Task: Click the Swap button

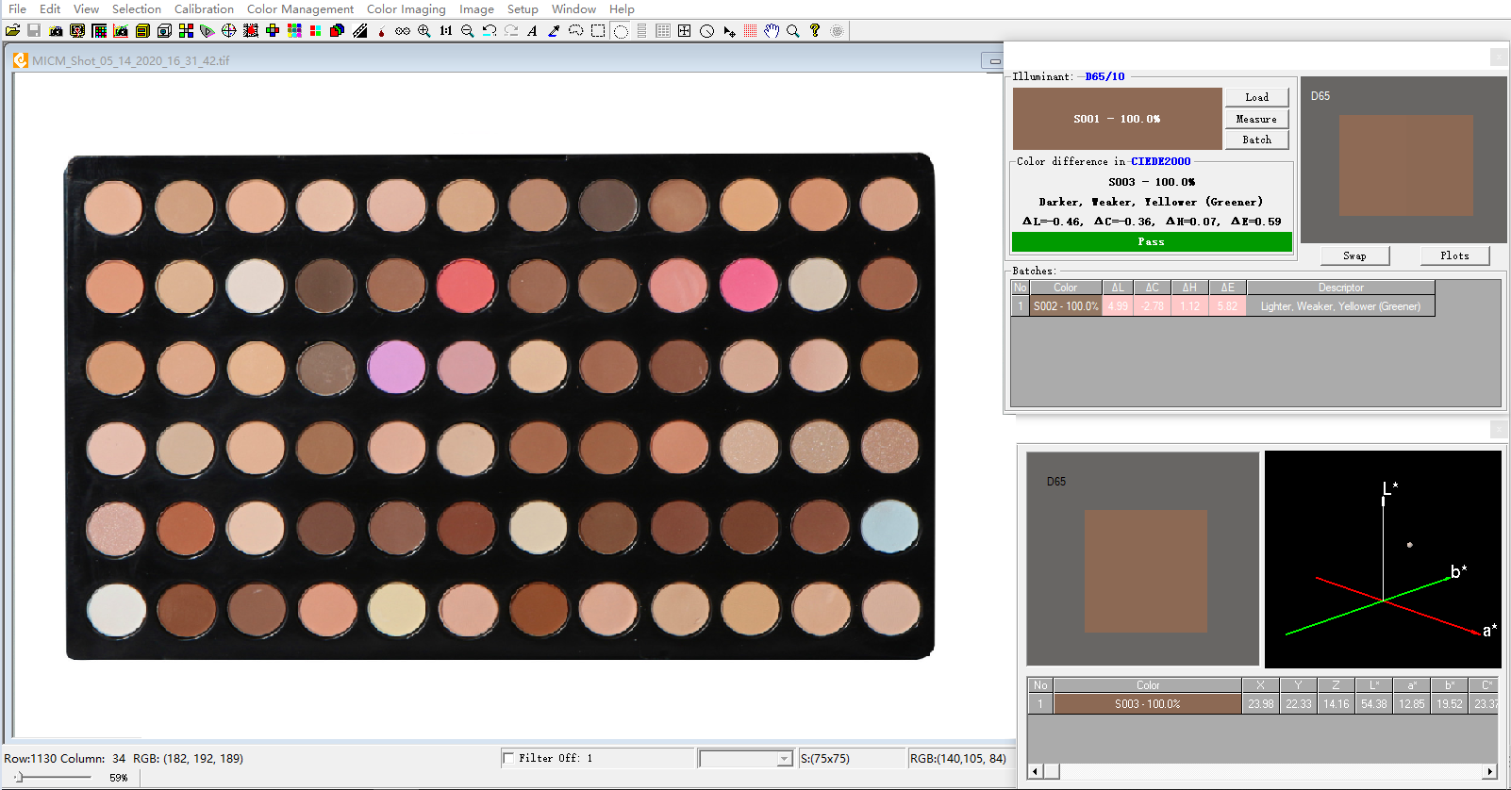Action: pos(1354,255)
